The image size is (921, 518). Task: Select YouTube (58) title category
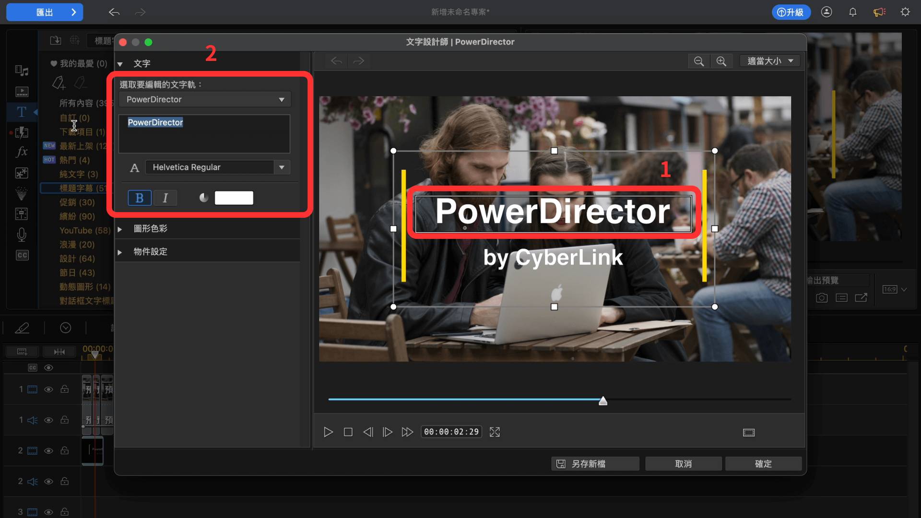coord(85,230)
